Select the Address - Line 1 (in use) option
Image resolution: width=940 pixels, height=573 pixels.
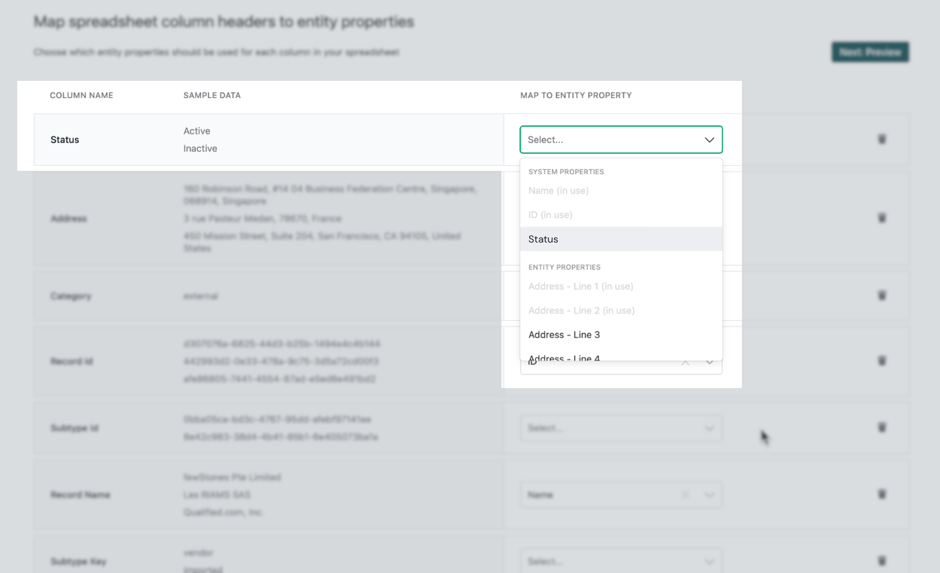[621, 286]
